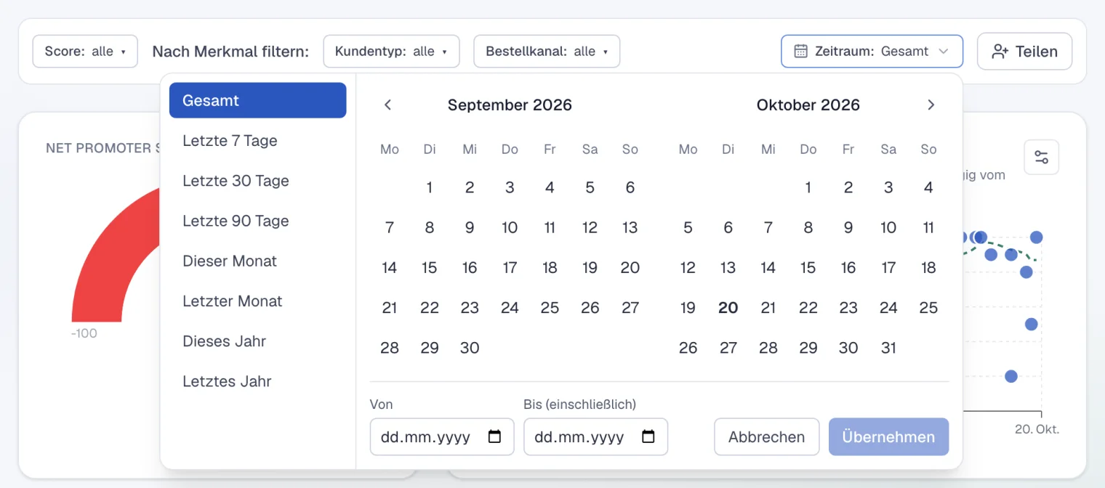Click the September 2026 month heading
Screen dimensions: 1105x488
coord(510,105)
